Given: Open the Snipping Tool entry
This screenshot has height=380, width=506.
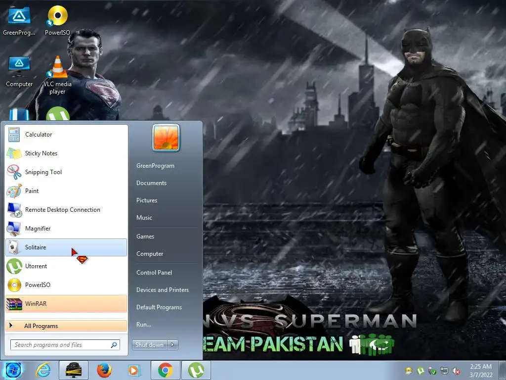Looking at the screenshot, I should [66, 172].
